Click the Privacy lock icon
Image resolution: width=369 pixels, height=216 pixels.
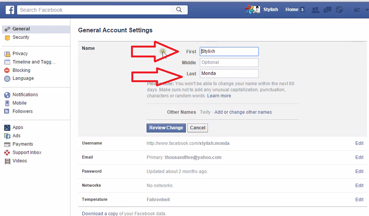[x=7, y=54]
